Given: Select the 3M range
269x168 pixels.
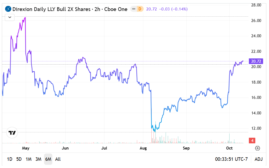Looking at the screenshot, I should (38, 159).
